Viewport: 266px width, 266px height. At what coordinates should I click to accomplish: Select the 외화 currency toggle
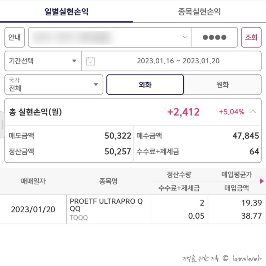145,85
